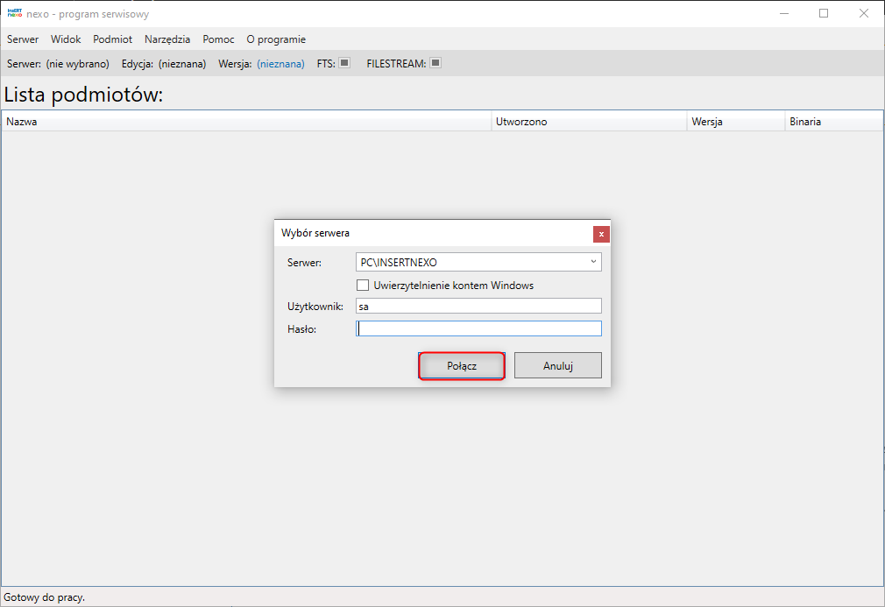Sort list by Utworzono column header
This screenshot has width=885, height=607.
pyautogui.click(x=589, y=121)
